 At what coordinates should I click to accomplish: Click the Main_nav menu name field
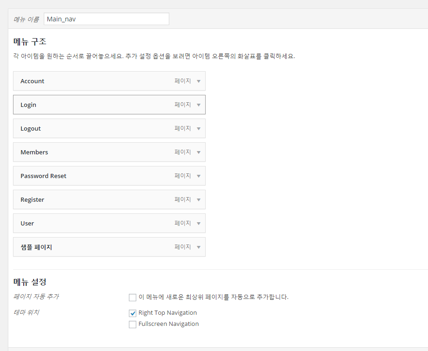tap(106, 19)
